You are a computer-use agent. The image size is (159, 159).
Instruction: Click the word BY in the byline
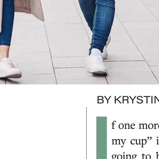coord(105,100)
